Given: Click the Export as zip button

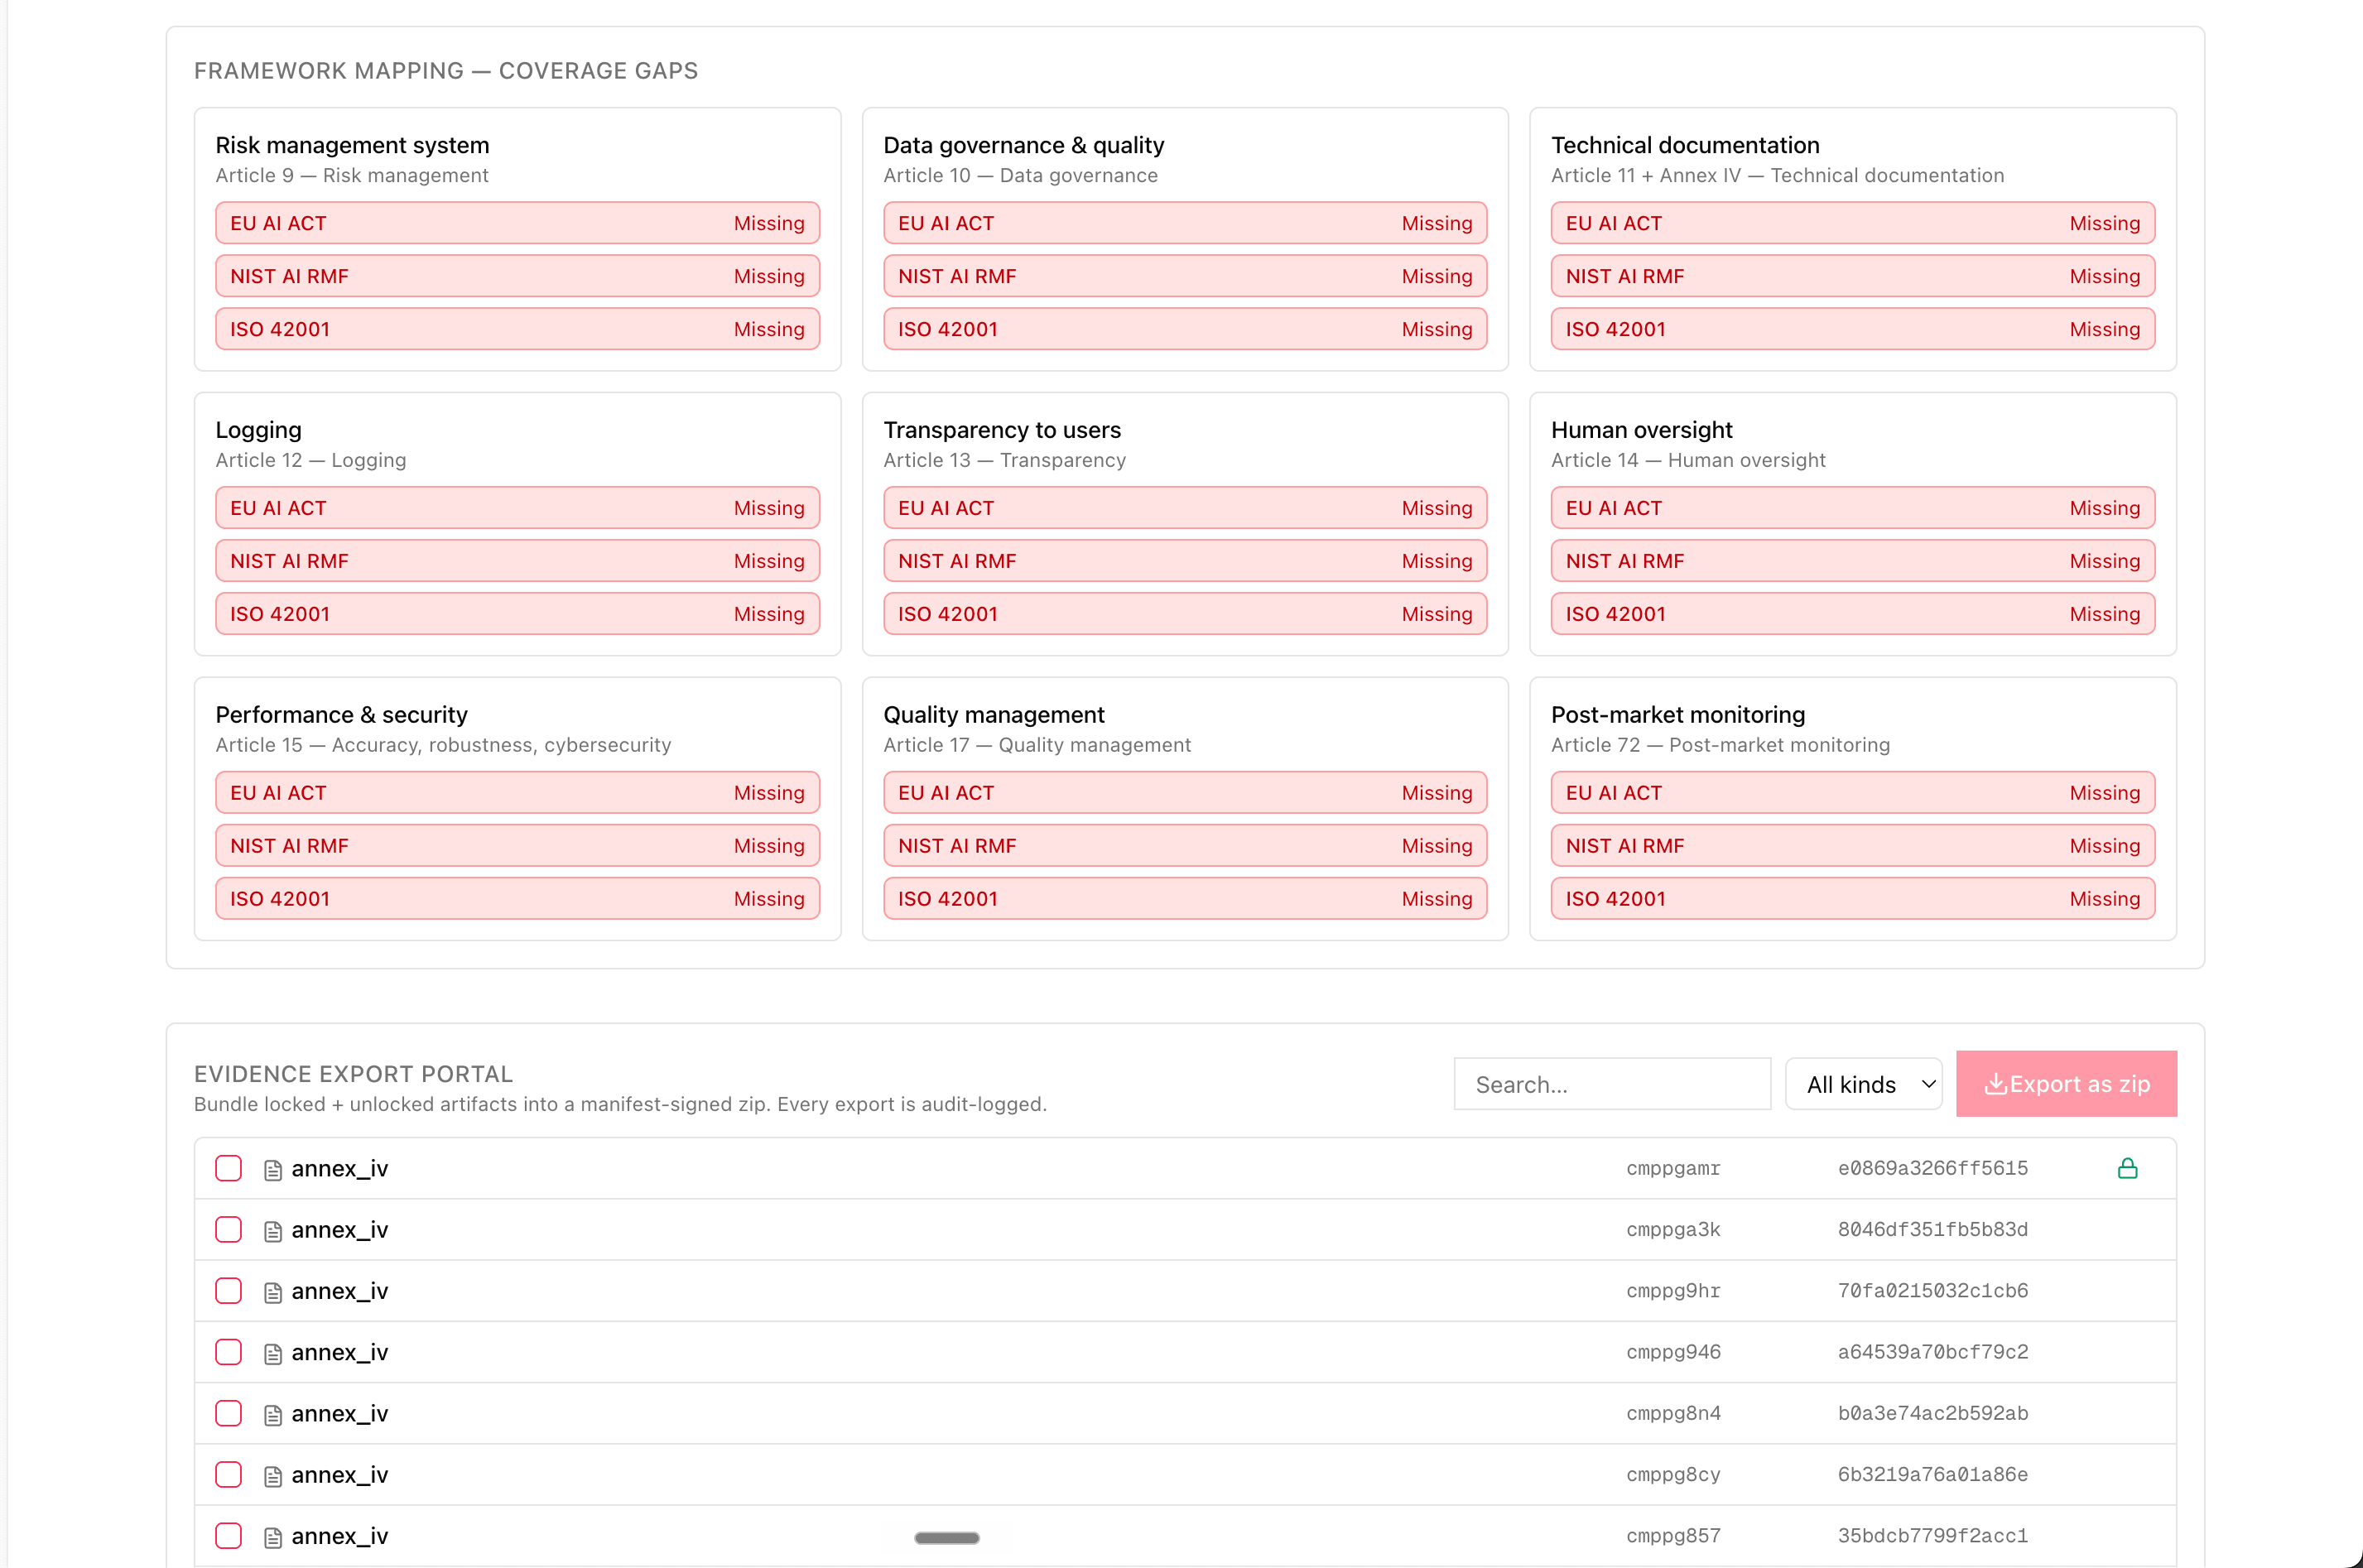Looking at the screenshot, I should pos(2066,1084).
